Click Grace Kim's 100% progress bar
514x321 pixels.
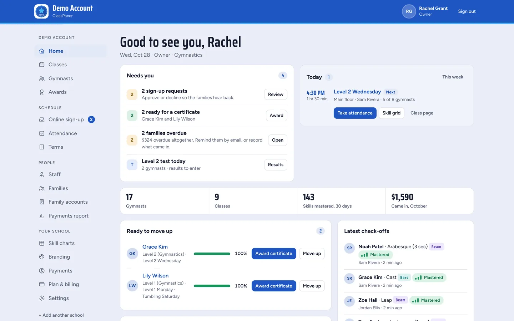[212, 254]
